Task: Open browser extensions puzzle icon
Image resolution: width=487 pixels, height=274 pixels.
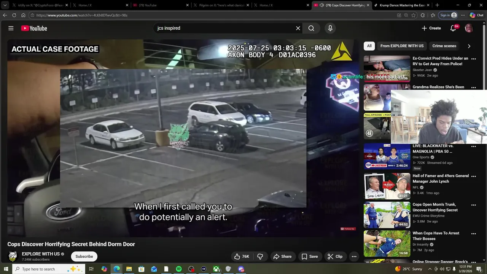Action: tap(423, 15)
